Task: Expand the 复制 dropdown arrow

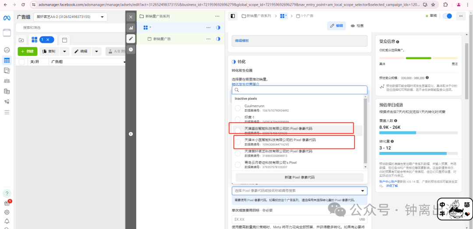Action: point(64,51)
